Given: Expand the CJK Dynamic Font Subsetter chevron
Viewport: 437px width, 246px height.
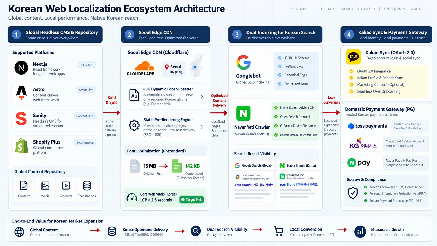Looking at the screenshot, I should (202, 96).
